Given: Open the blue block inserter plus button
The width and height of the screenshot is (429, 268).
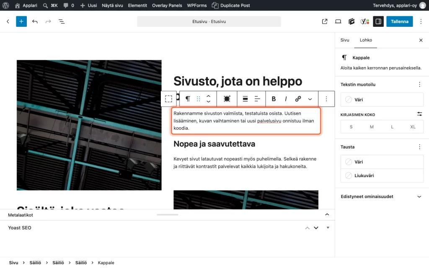Looking at the screenshot, I should [21, 21].
